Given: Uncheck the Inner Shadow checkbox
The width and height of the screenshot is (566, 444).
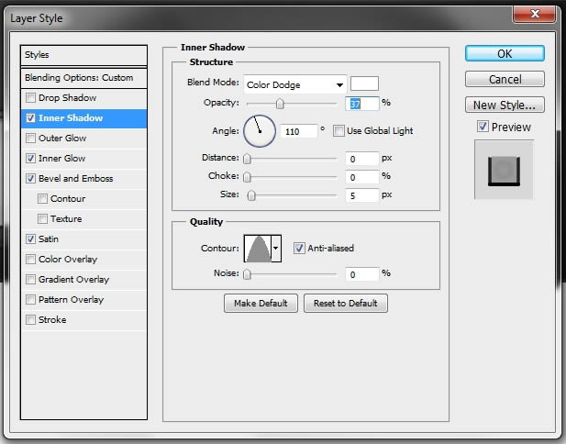Looking at the screenshot, I should pyautogui.click(x=30, y=118).
